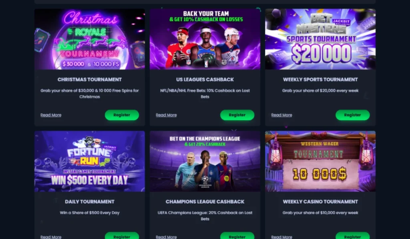Open the Fortune Run daily tournament banner
This screenshot has width=410, height=239.
coord(90,161)
